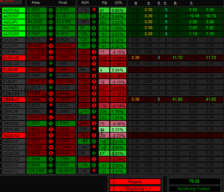Click green 4 ADR circle in USDCHF row
Viewport: 224px width, 192px height.
point(94,165)
